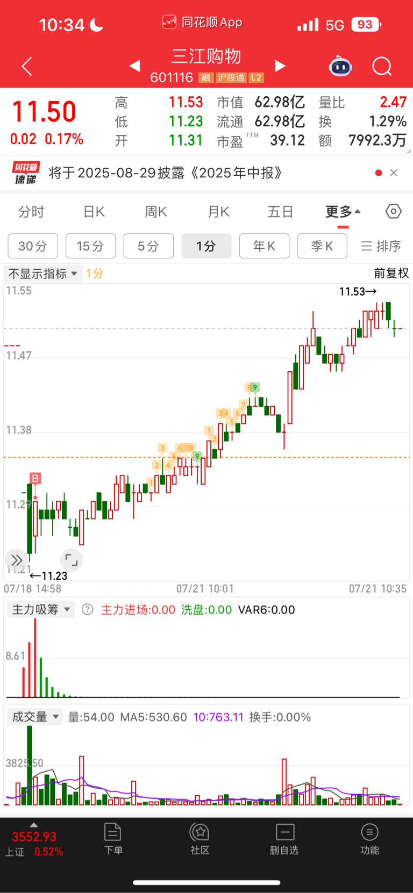Image resolution: width=413 pixels, height=893 pixels.
Task: Tap the 融 margin badge
Action: coord(206,78)
